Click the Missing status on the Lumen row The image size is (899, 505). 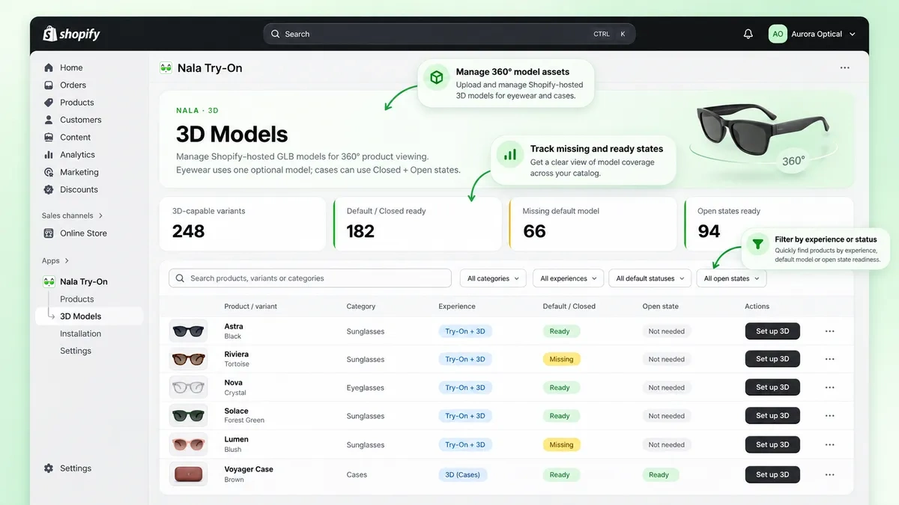point(561,444)
